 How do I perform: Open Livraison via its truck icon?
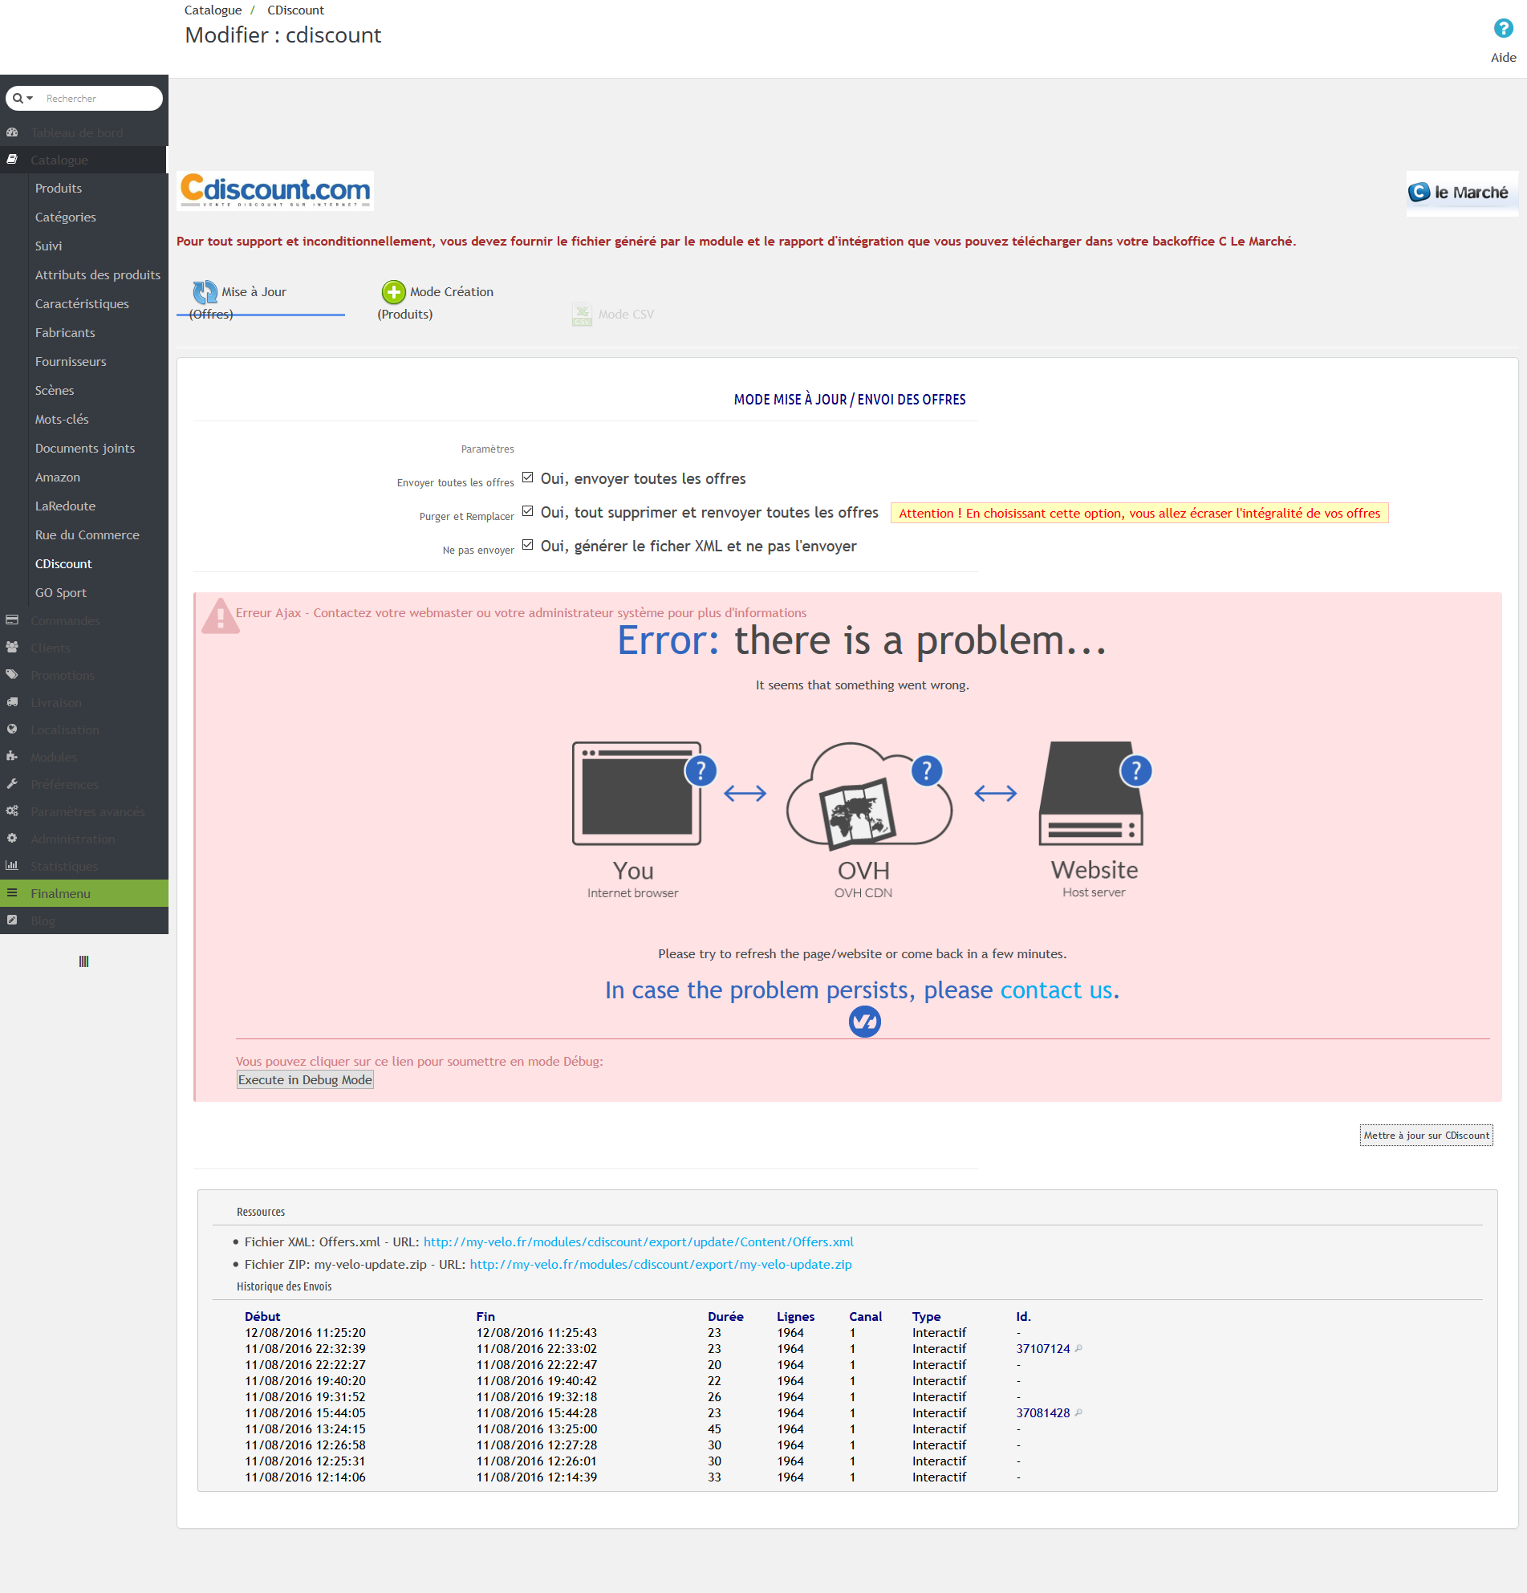pos(12,702)
